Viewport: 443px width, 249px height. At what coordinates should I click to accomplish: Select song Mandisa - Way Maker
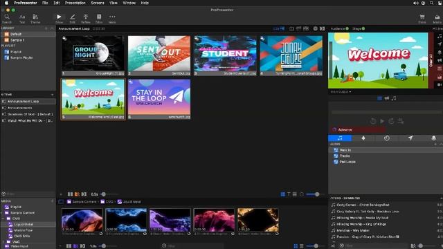(x=386, y=230)
